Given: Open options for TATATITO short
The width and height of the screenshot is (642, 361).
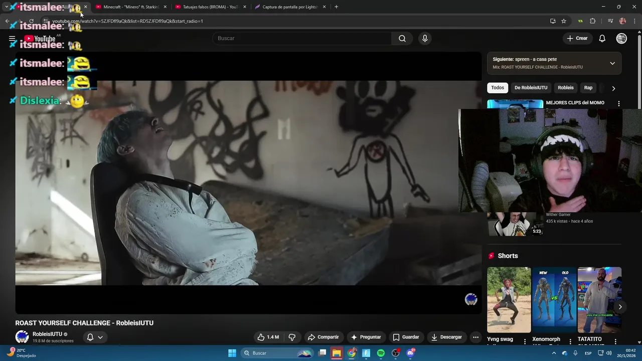Looking at the screenshot, I should point(615,341).
